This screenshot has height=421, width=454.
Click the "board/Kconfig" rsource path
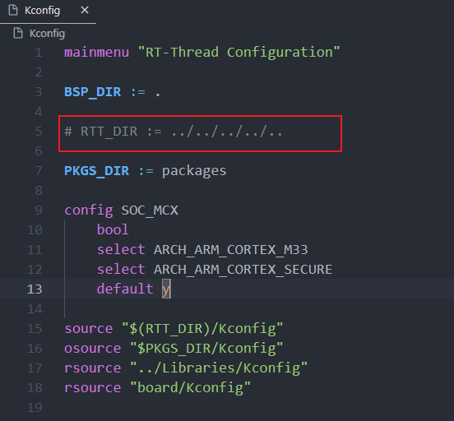point(190,388)
